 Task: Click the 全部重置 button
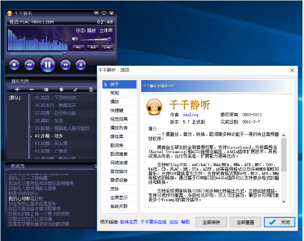[x=245, y=222]
